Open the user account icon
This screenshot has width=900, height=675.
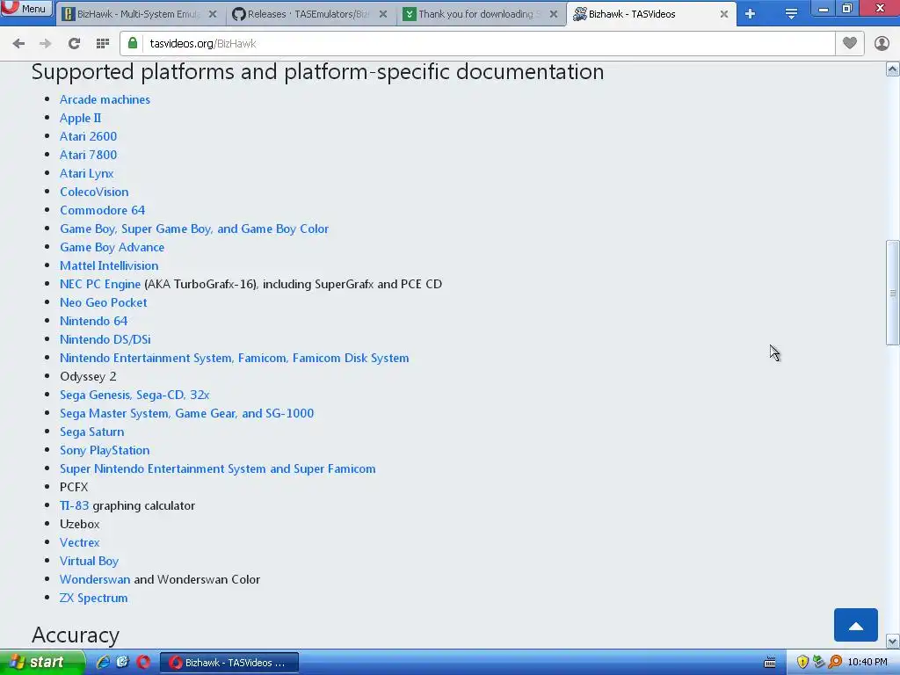point(882,43)
